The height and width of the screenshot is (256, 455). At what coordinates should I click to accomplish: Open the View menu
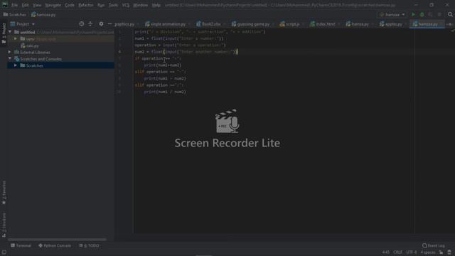pyautogui.click(x=37, y=5)
